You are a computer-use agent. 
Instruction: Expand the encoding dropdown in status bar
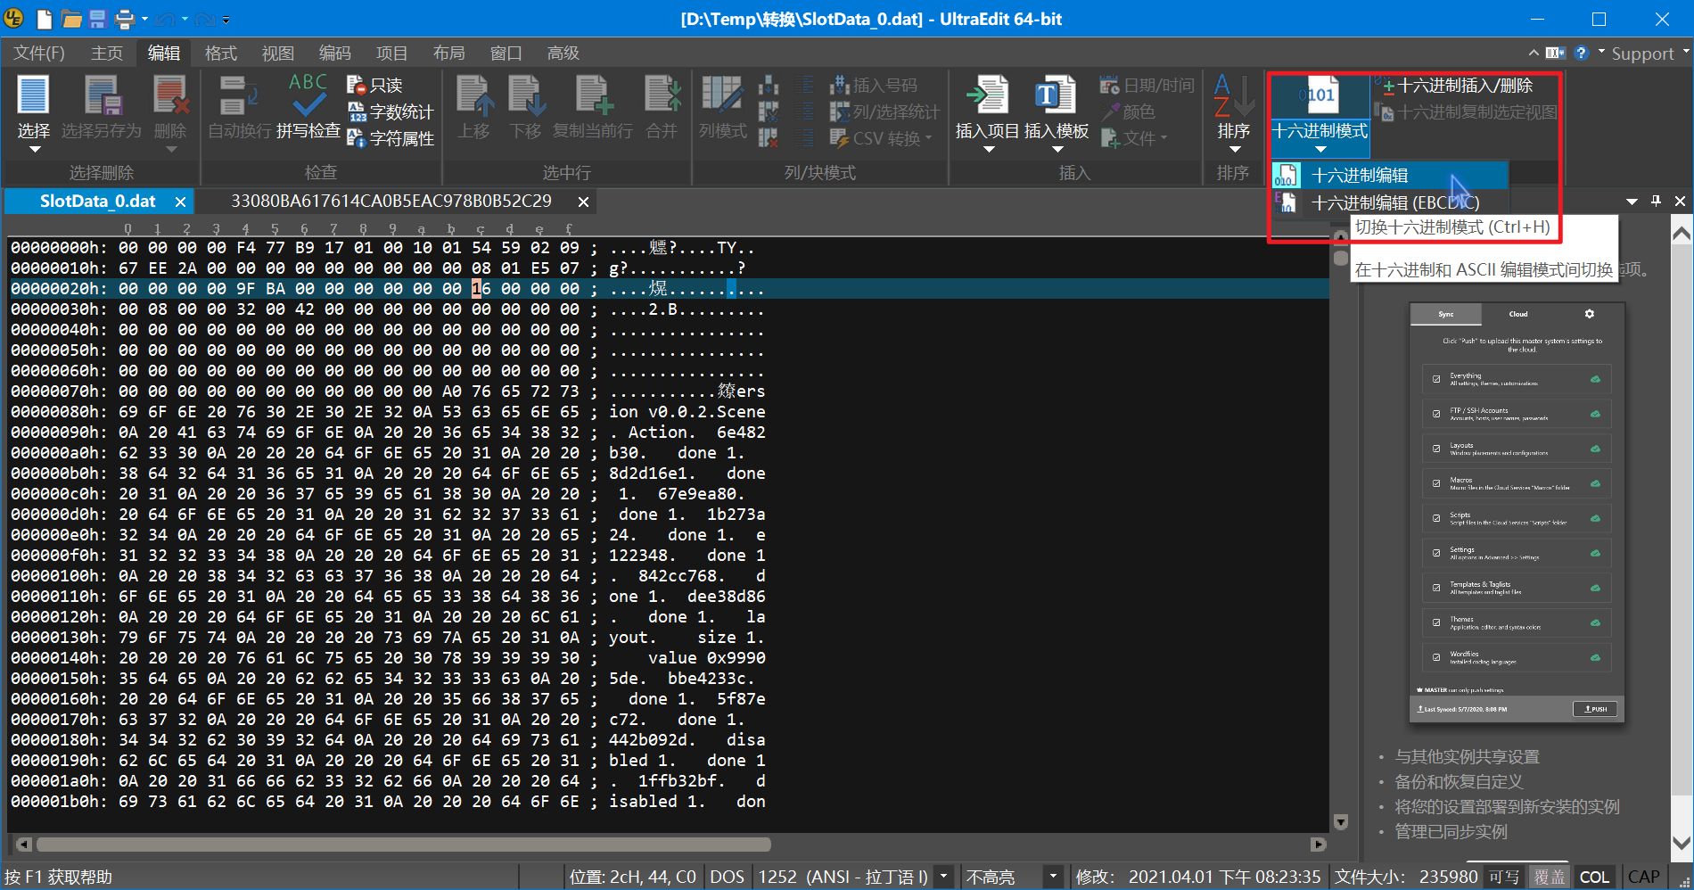point(943,877)
